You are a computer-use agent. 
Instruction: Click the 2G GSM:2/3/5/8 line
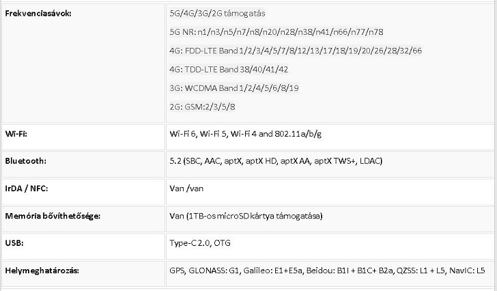pyautogui.click(x=202, y=107)
